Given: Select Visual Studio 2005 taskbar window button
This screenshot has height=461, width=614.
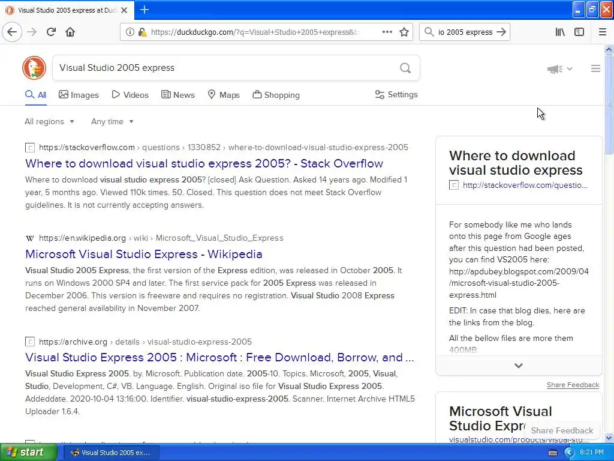Looking at the screenshot, I should tap(111, 453).
